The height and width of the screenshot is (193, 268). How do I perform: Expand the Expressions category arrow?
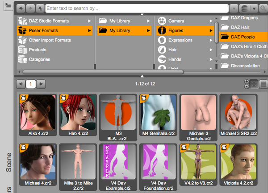click(211, 40)
